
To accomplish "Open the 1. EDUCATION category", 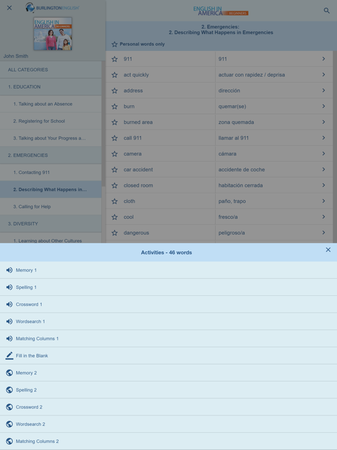I will [x=51, y=87].
